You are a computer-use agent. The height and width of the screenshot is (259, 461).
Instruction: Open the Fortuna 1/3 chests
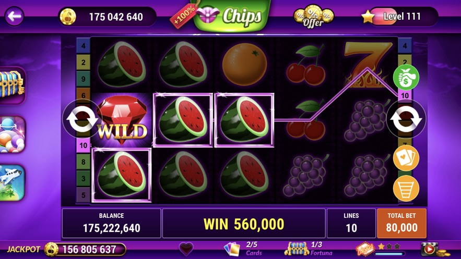pyautogui.click(x=308, y=249)
